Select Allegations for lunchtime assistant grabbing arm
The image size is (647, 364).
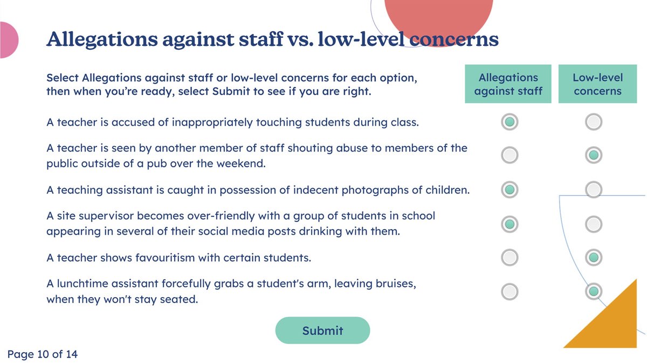(x=509, y=292)
